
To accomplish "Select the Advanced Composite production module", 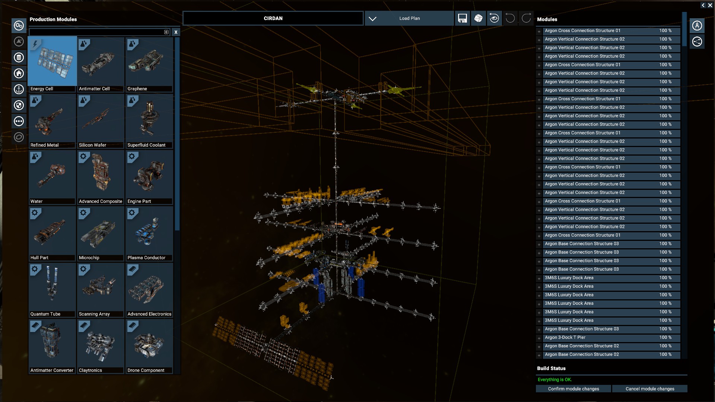I will click(101, 177).
